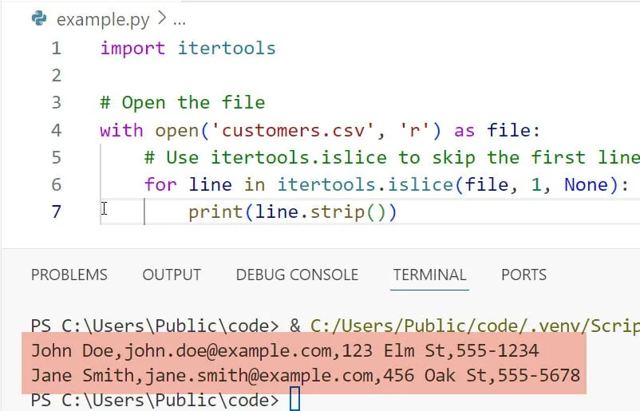Show the DEBUG CONSOLE tab

(297, 275)
